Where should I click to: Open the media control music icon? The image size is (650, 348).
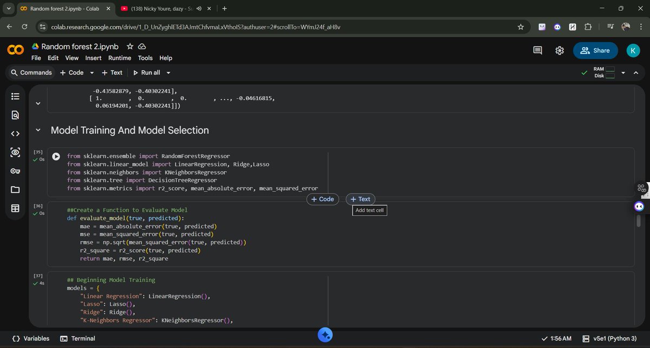point(610,27)
